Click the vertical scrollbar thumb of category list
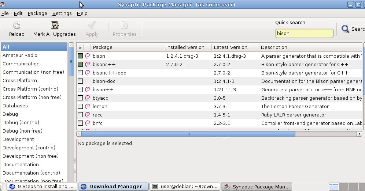The image size is (365, 191). (x=71, y=62)
